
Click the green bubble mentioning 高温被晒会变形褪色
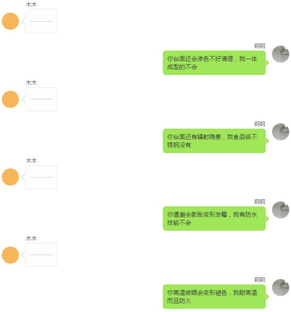point(214,297)
